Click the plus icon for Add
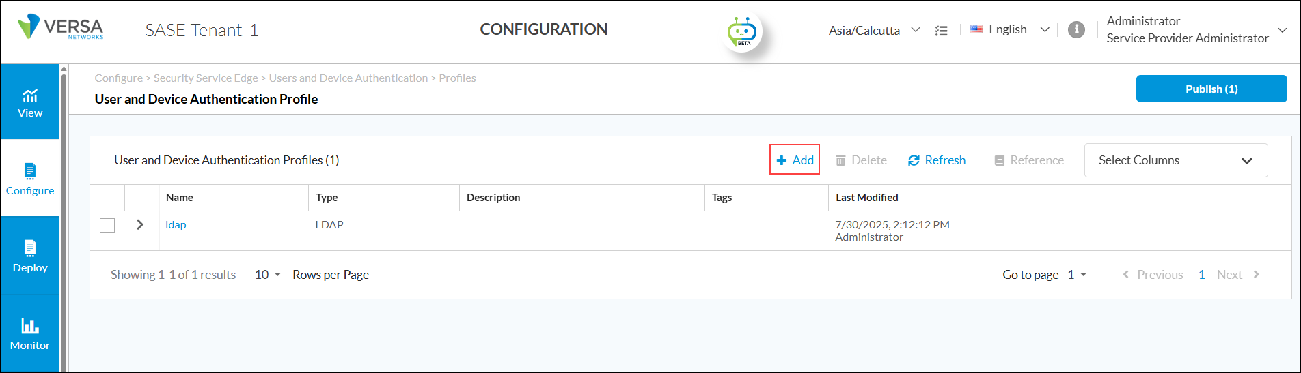Viewport: 1301px width, 373px height. [782, 160]
